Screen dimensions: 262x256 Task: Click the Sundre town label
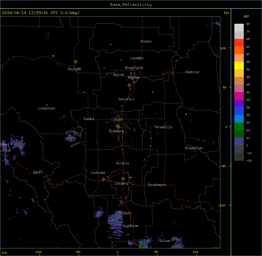click(x=89, y=119)
